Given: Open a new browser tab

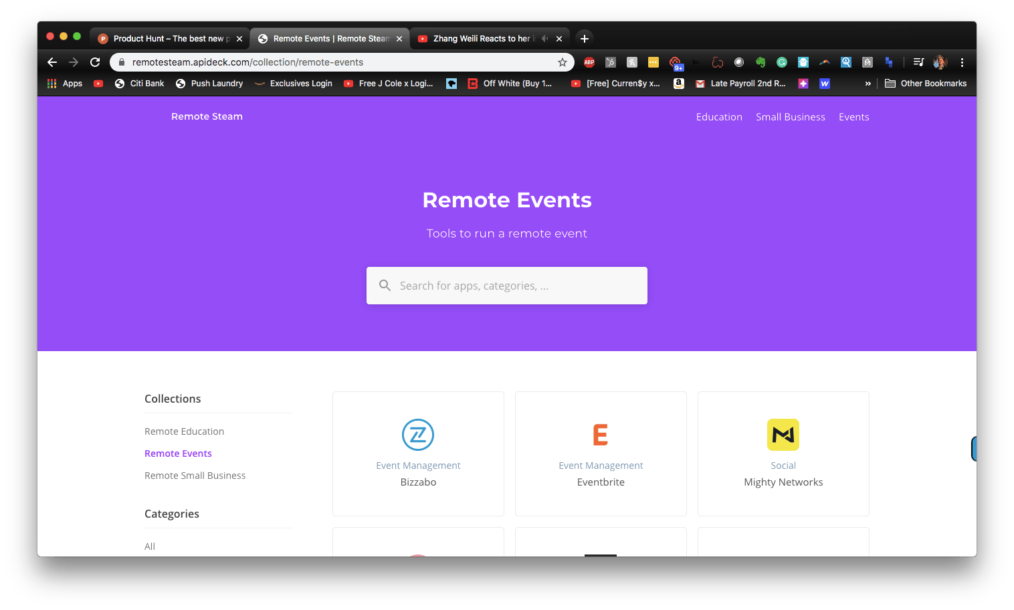Looking at the screenshot, I should pyautogui.click(x=585, y=39).
